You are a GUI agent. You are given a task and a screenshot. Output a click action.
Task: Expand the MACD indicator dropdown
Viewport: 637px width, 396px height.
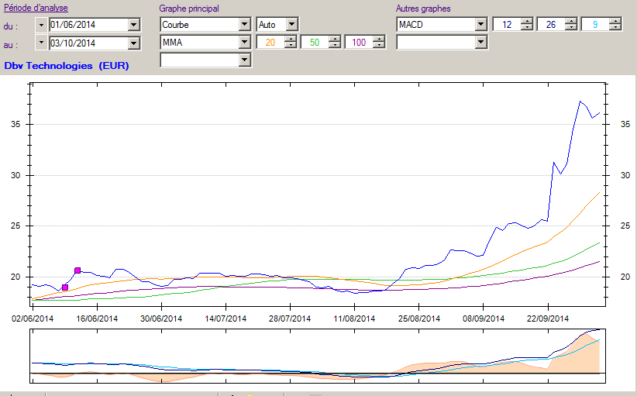coord(480,24)
